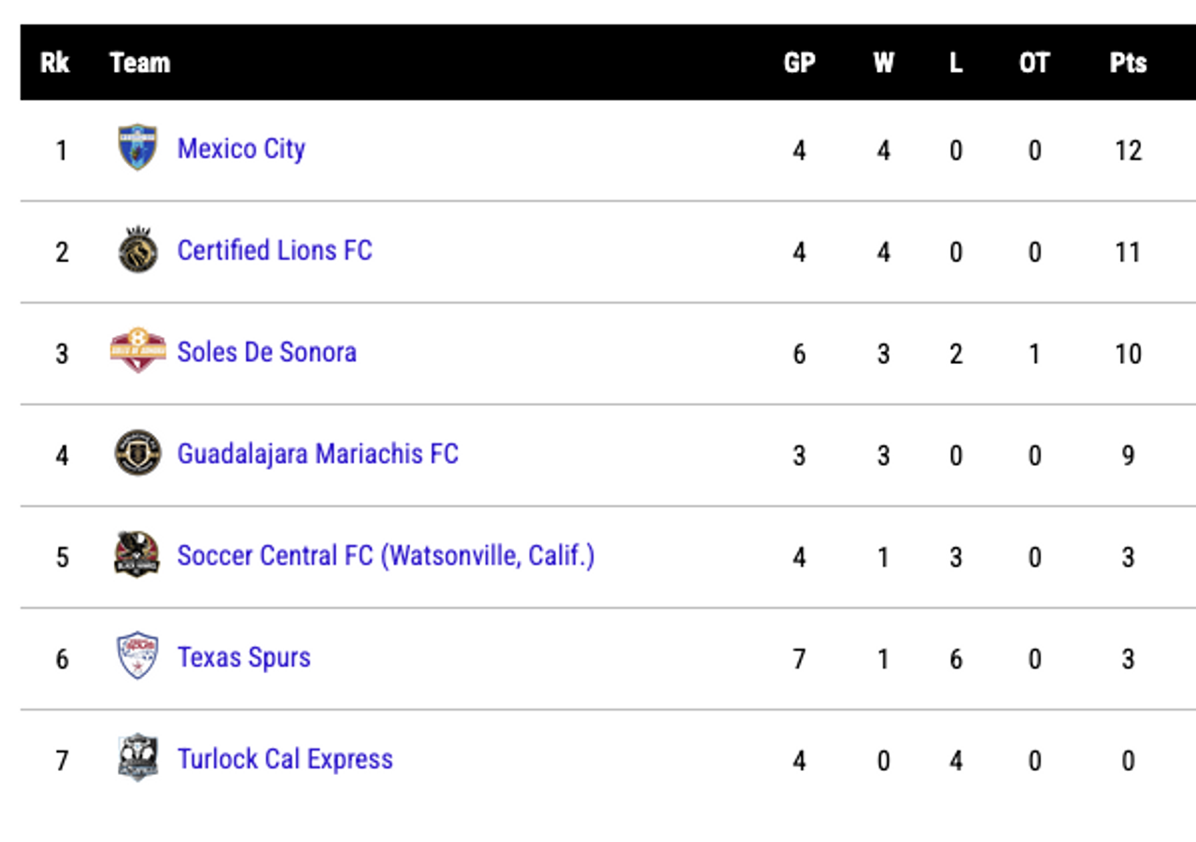This screenshot has width=1196, height=842.
Task: Open the Certified Lions FC link
Action: click(x=275, y=250)
